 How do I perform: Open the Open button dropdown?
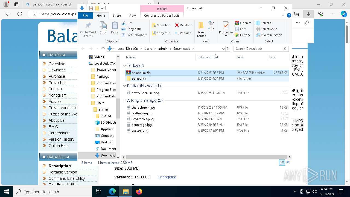coord(250,23)
